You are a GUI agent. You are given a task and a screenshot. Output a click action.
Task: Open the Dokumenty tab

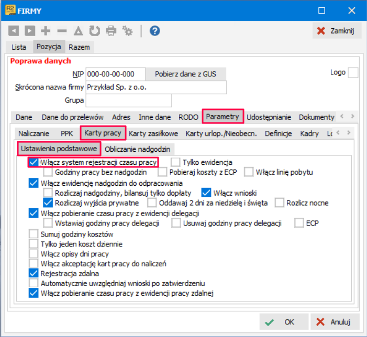pos(316,117)
